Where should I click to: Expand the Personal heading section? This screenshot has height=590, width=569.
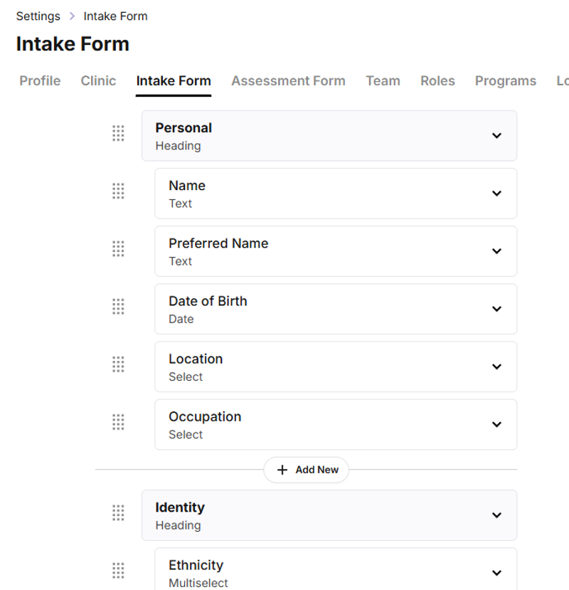click(x=496, y=135)
